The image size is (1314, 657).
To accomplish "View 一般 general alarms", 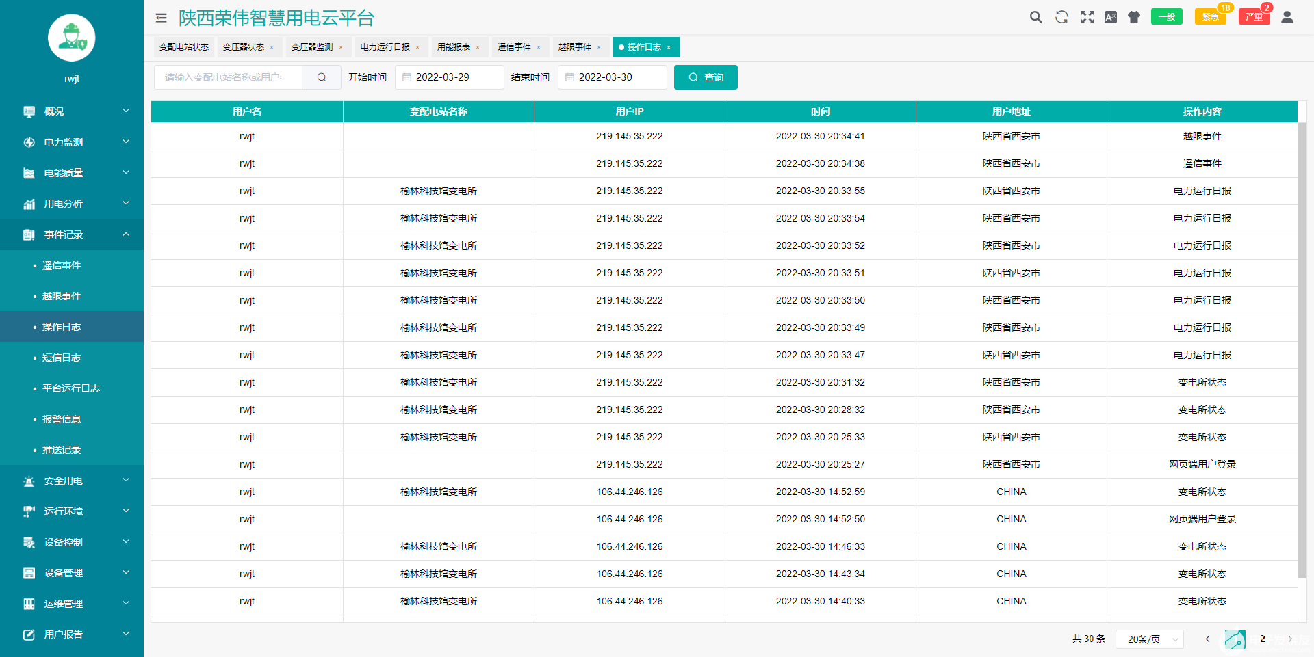I will [1166, 16].
